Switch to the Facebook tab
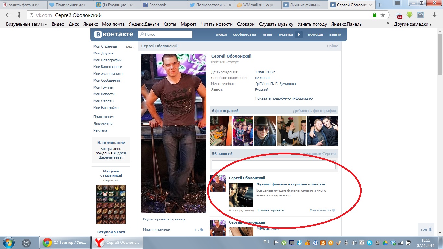Image resolution: width=443 pixels, height=249 pixels. [164, 5]
